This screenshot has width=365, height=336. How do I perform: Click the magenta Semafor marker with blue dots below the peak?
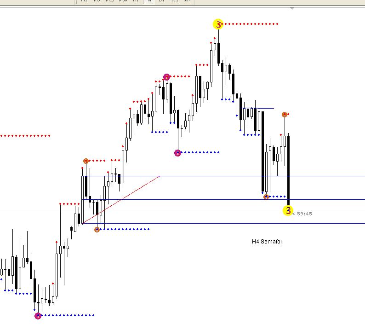point(177,153)
